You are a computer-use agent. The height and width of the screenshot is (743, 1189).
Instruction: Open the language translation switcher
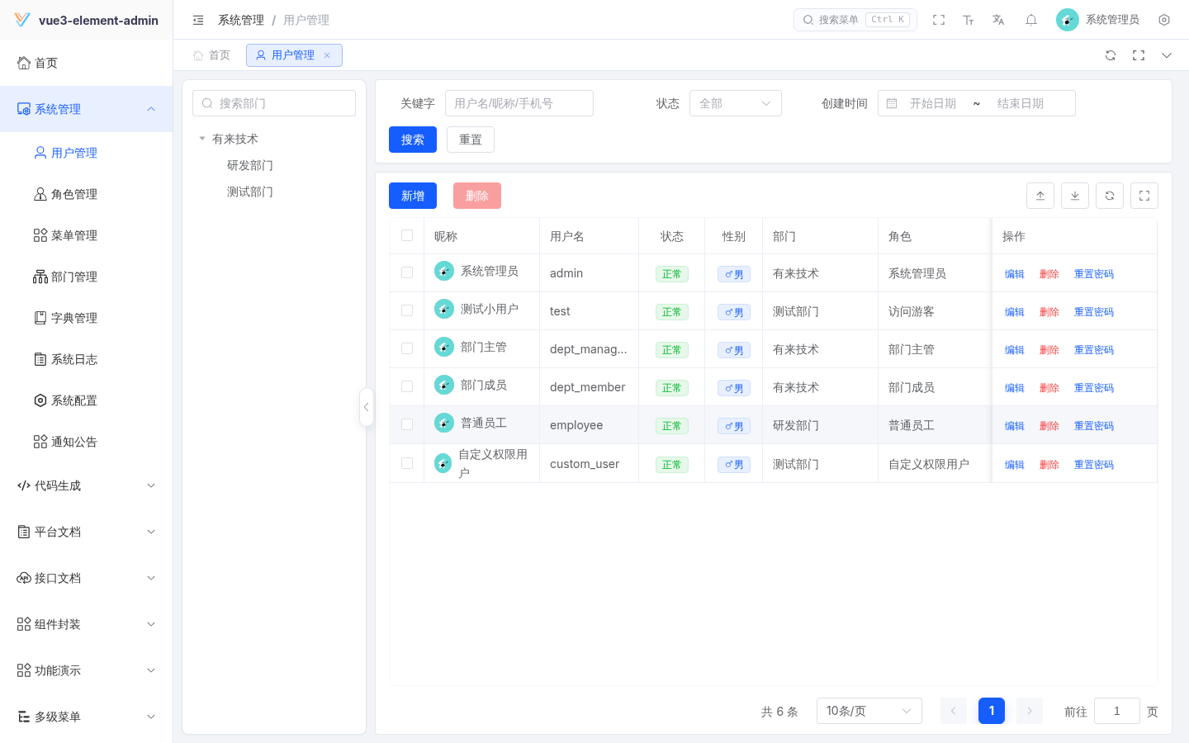998,20
